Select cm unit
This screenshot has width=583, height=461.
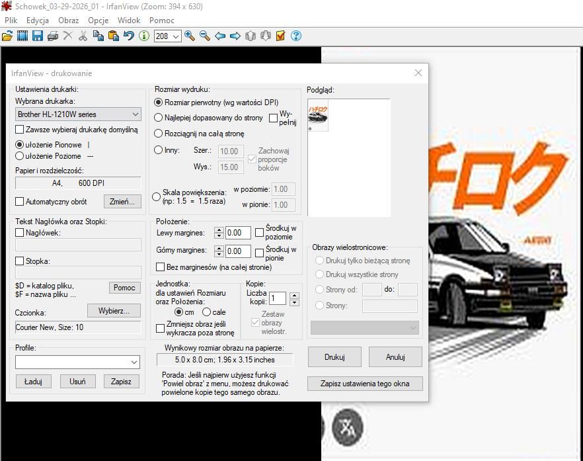pyautogui.click(x=179, y=312)
